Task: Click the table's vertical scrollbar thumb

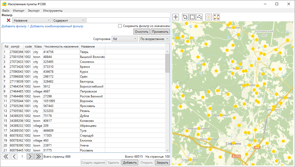Action: pos(167,63)
